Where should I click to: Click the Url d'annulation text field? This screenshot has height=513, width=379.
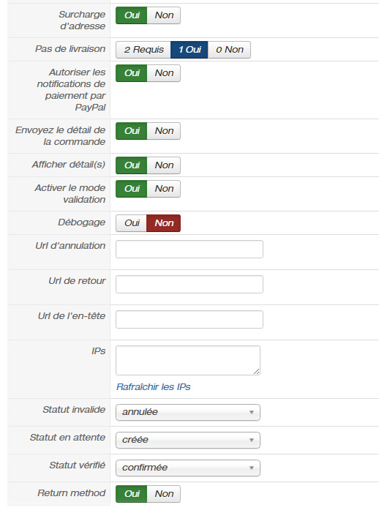click(x=189, y=250)
